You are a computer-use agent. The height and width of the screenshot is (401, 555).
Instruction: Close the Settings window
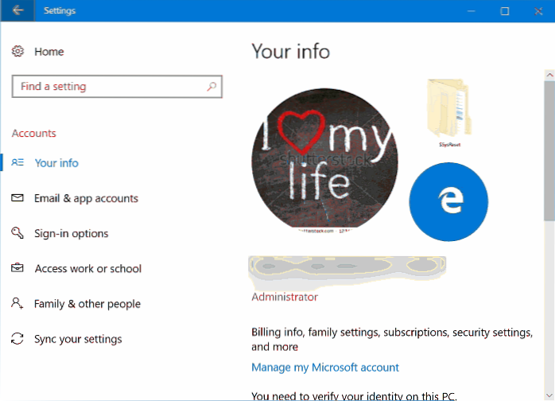point(538,11)
